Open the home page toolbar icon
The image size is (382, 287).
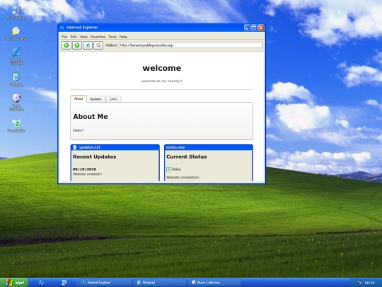point(98,45)
